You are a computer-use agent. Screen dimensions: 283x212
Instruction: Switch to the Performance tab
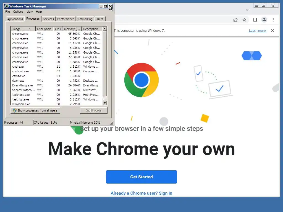(x=66, y=19)
